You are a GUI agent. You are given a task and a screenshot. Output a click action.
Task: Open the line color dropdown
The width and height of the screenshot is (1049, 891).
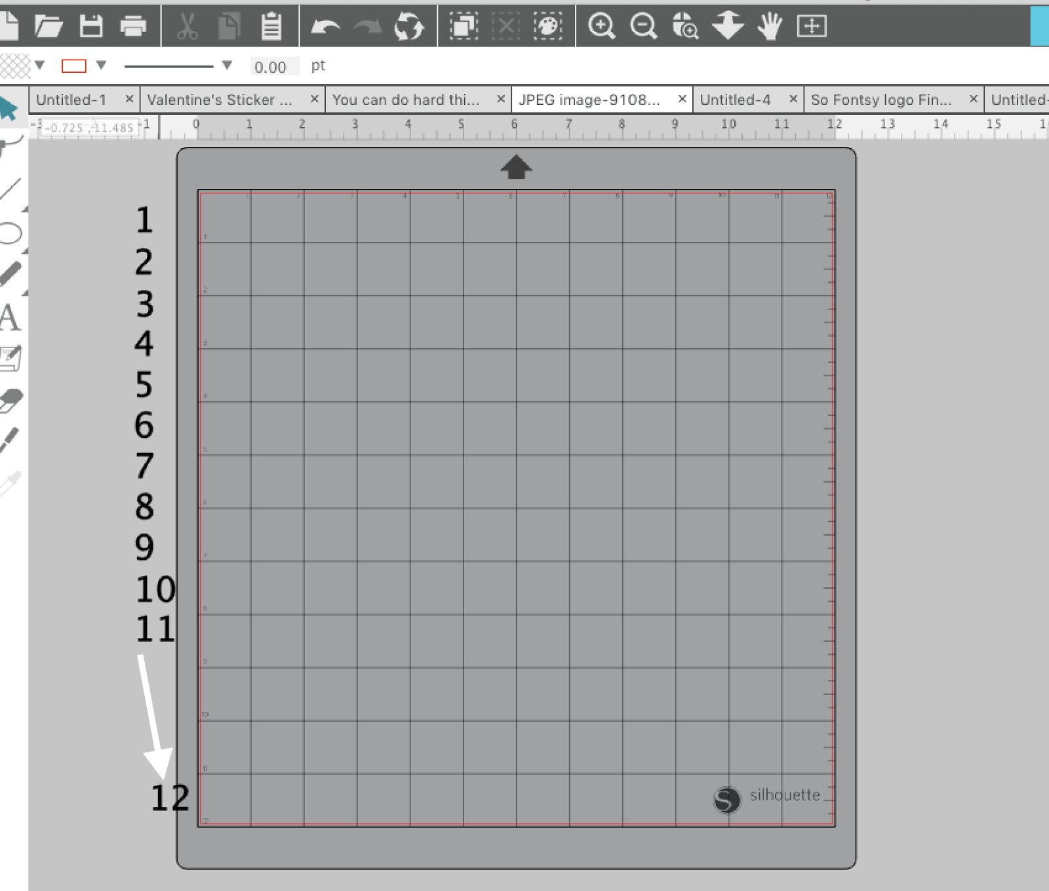pyautogui.click(x=100, y=66)
